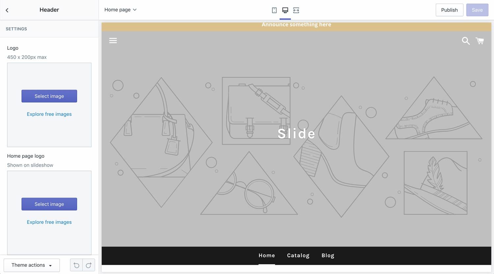Go back from the Header settings
Screen dimensions: 494x274
(x=7, y=10)
